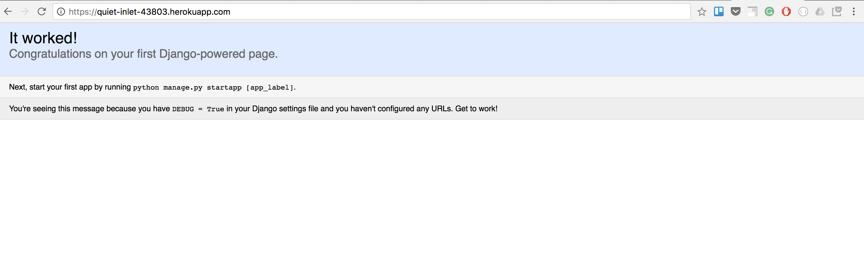Click the Congratulations Django-powered page subtitle
Viewport: 864px width, 261px height.
coord(143,54)
